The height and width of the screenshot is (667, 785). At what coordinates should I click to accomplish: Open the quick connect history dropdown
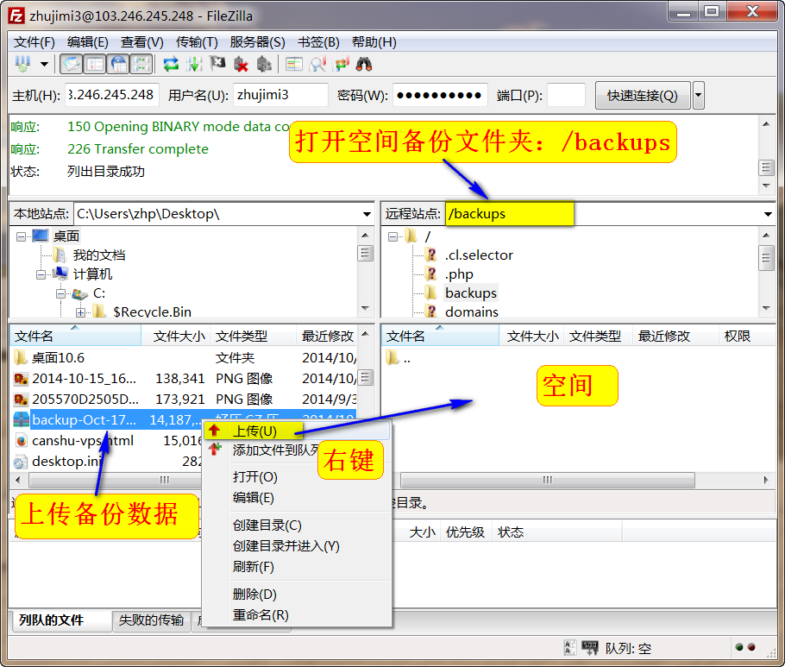(699, 95)
